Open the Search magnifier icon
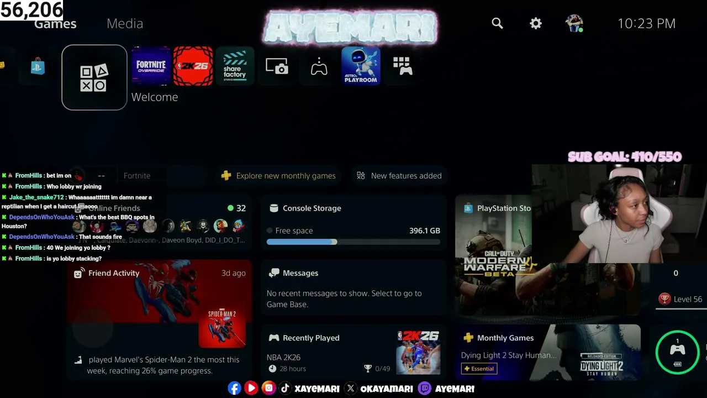The image size is (707, 398). tap(497, 23)
